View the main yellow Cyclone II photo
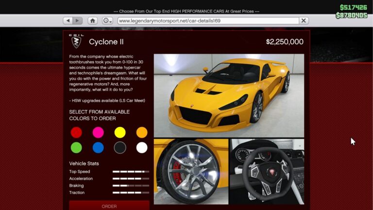This screenshot has height=210, width=373. [229, 95]
